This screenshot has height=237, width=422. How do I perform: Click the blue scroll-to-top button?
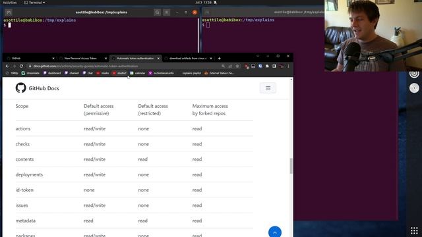pyautogui.click(x=275, y=232)
